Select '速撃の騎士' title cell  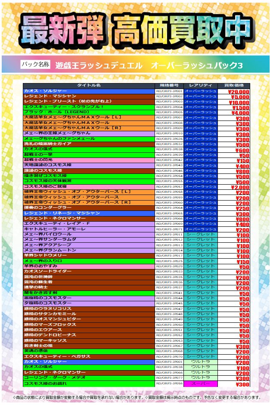[x=89, y=288]
